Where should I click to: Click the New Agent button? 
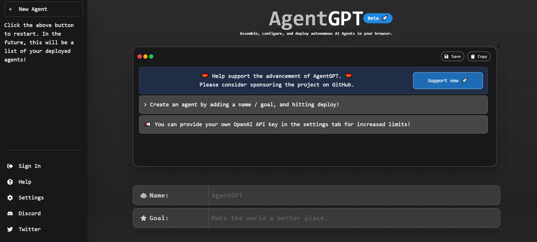(x=43, y=9)
